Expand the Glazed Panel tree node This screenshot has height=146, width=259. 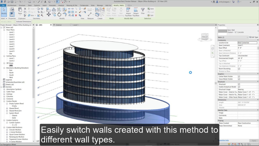click(7, 108)
